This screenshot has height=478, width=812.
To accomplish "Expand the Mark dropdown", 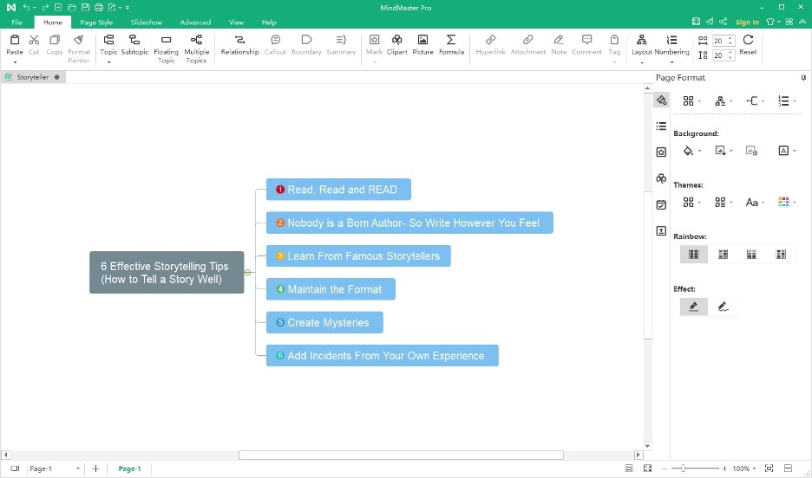I will [375, 62].
